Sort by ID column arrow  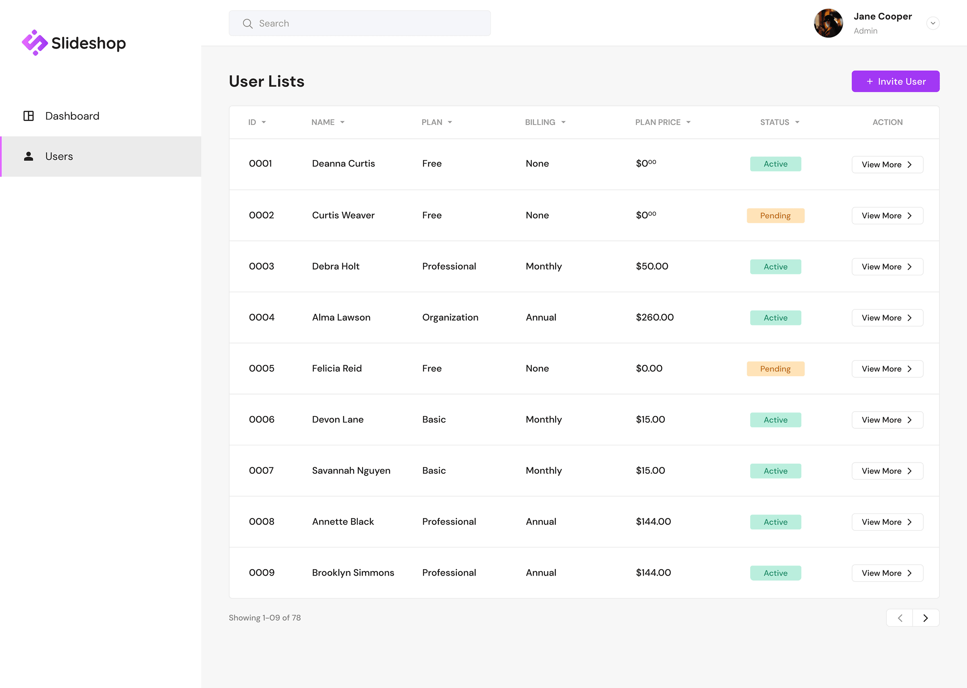264,122
